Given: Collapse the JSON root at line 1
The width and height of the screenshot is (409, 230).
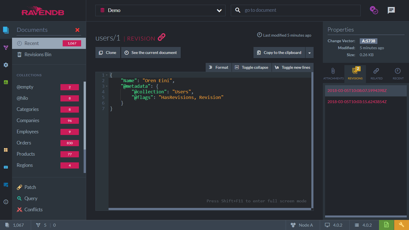Looking at the screenshot, I should tap(107, 75).
